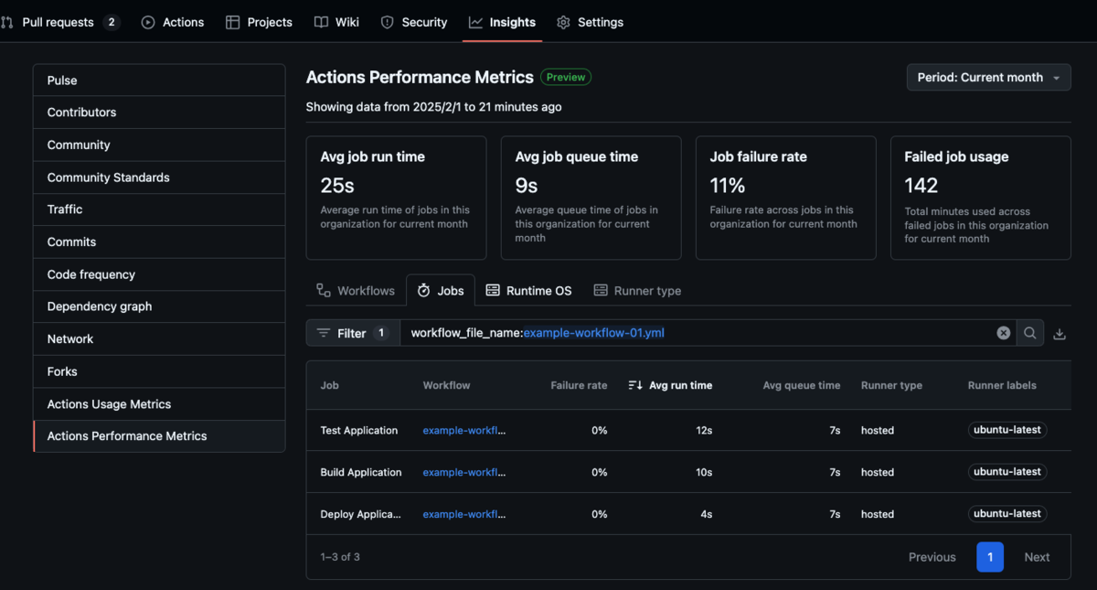The height and width of the screenshot is (590, 1097).
Task: Click the Runner type server icon
Action: pyautogui.click(x=601, y=290)
